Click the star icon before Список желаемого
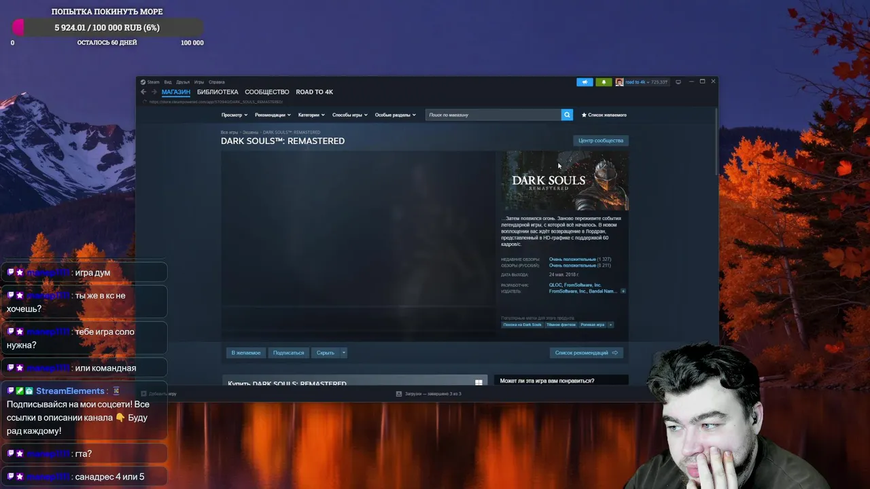 tap(584, 115)
